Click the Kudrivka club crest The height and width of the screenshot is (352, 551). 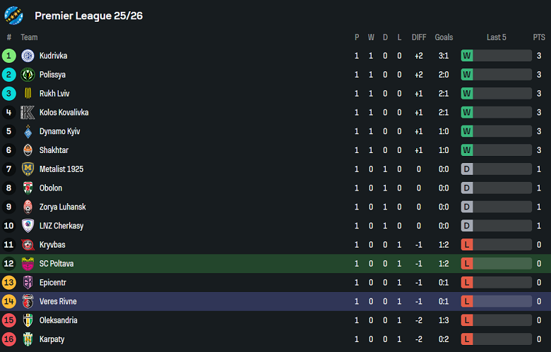click(x=28, y=56)
